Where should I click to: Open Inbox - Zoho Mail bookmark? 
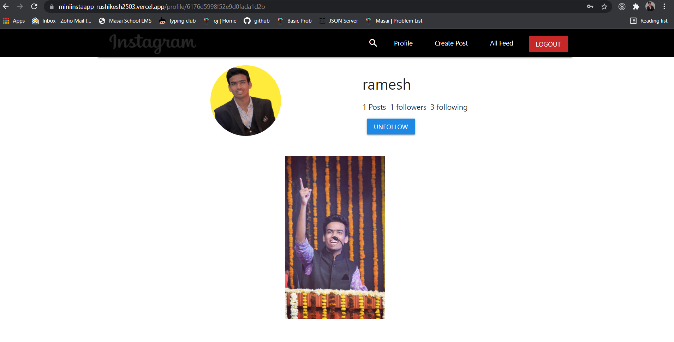coord(62,21)
